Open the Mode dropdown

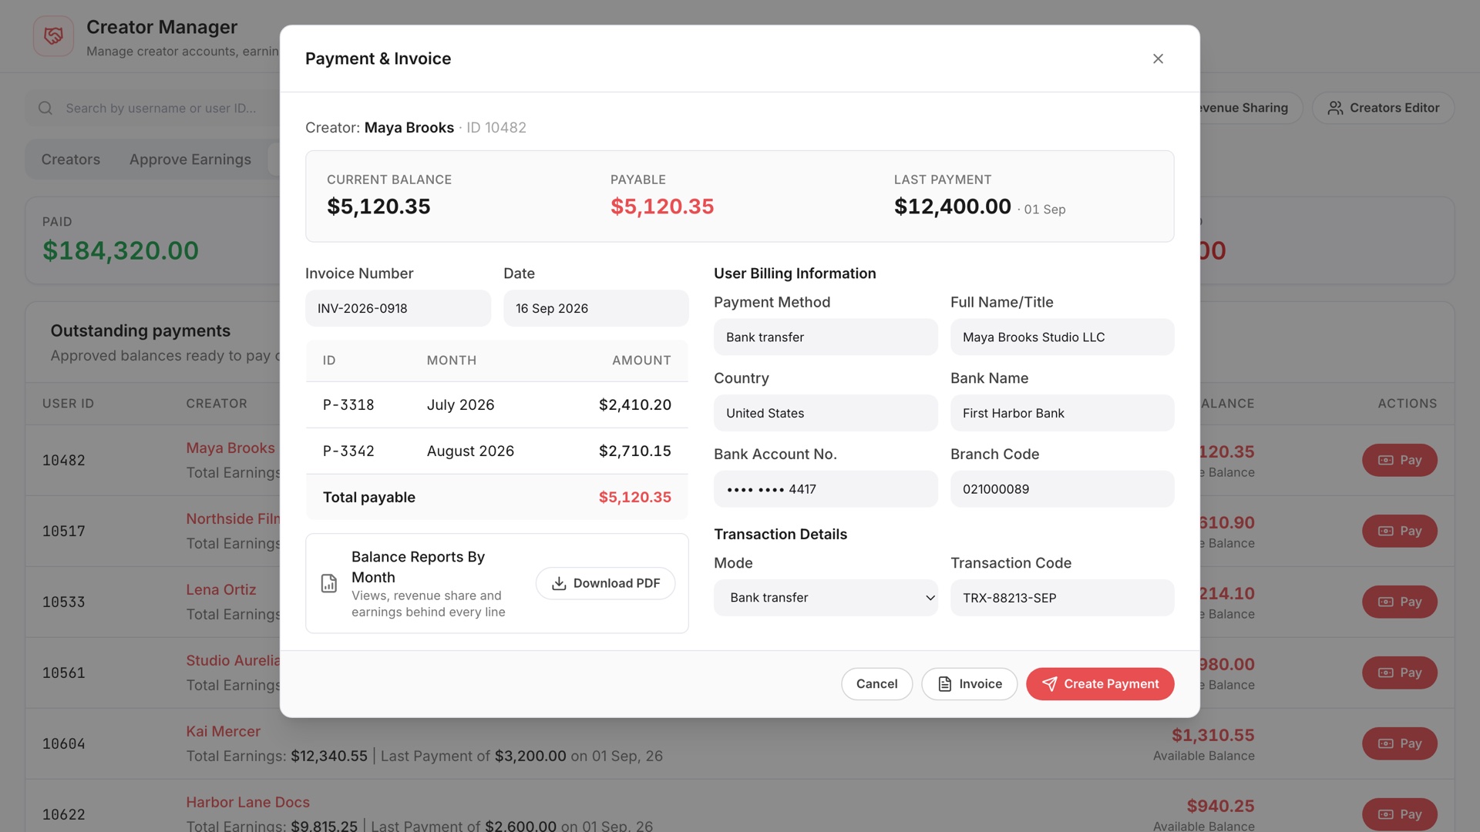pos(826,598)
